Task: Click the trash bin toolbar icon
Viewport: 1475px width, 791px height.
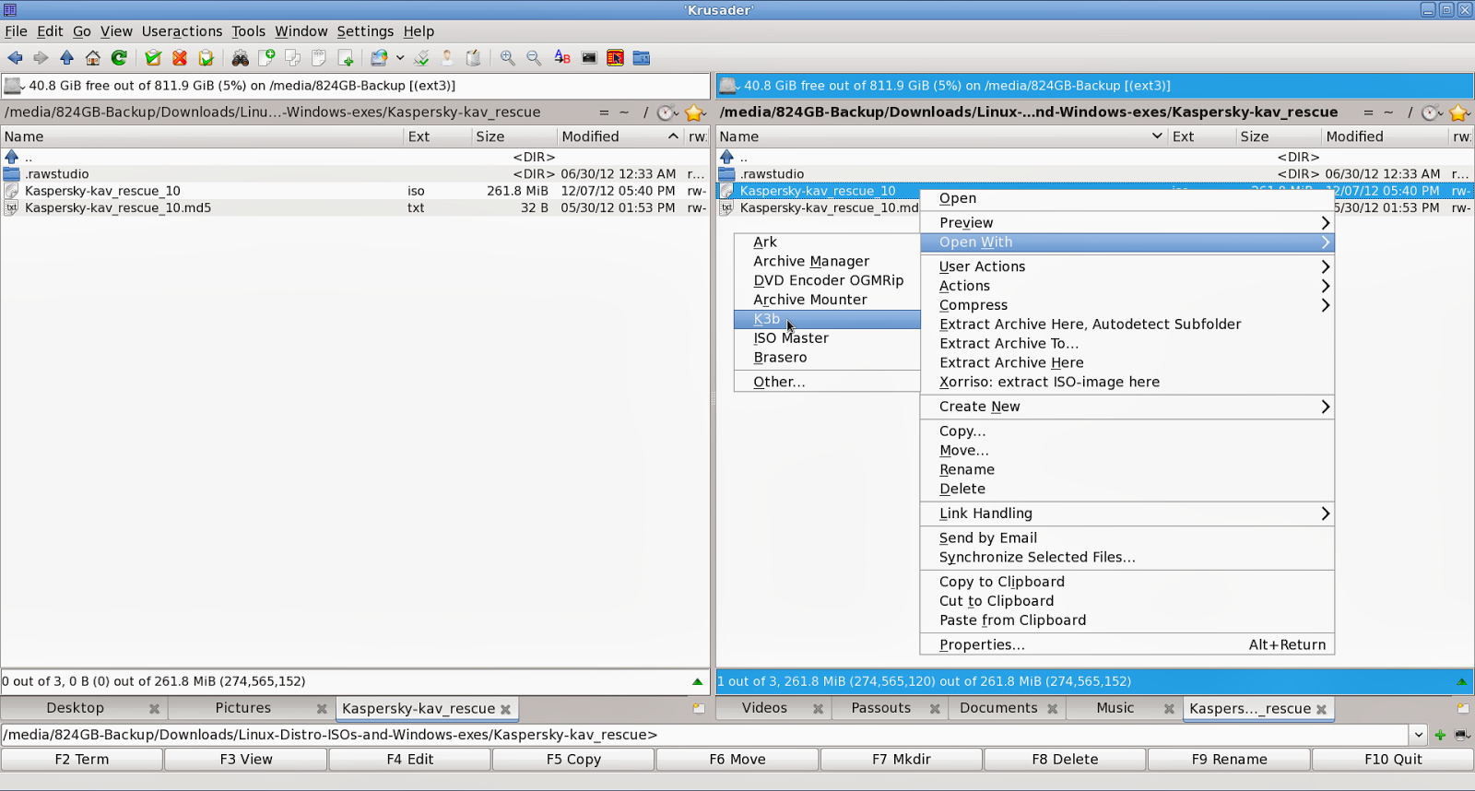Action: (473, 58)
